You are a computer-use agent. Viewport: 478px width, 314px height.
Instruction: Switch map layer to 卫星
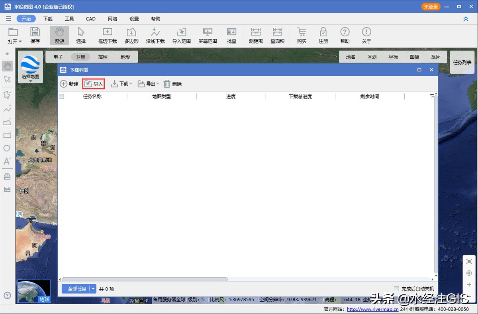tap(80, 57)
